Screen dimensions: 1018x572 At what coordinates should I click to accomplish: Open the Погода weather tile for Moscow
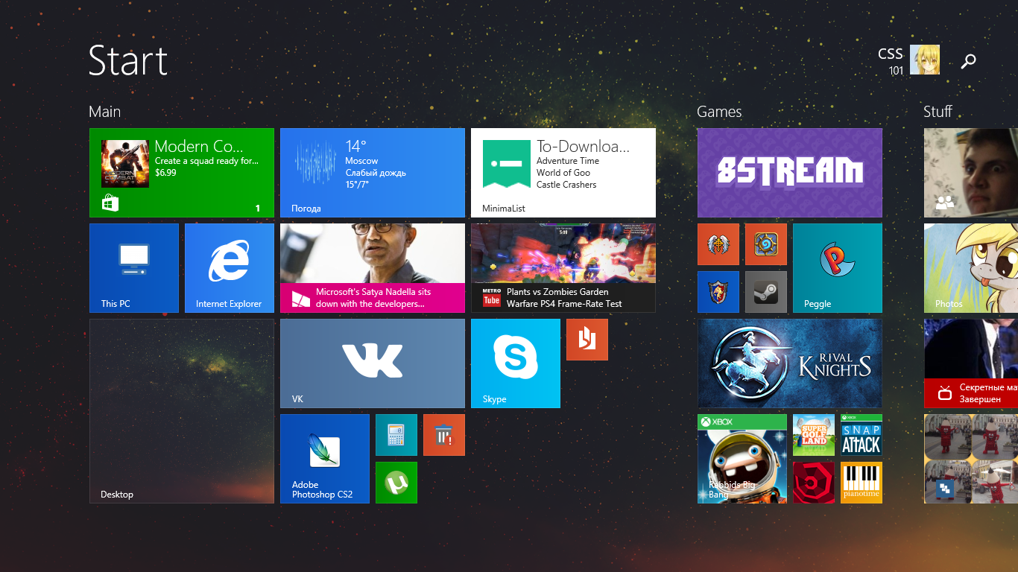pos(373,173)
